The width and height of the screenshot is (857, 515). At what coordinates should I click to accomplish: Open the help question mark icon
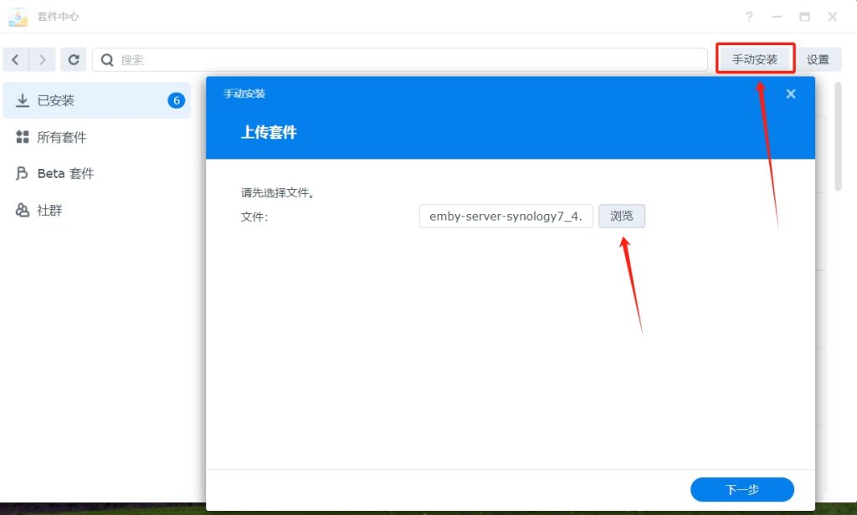[x=749, y=17]
